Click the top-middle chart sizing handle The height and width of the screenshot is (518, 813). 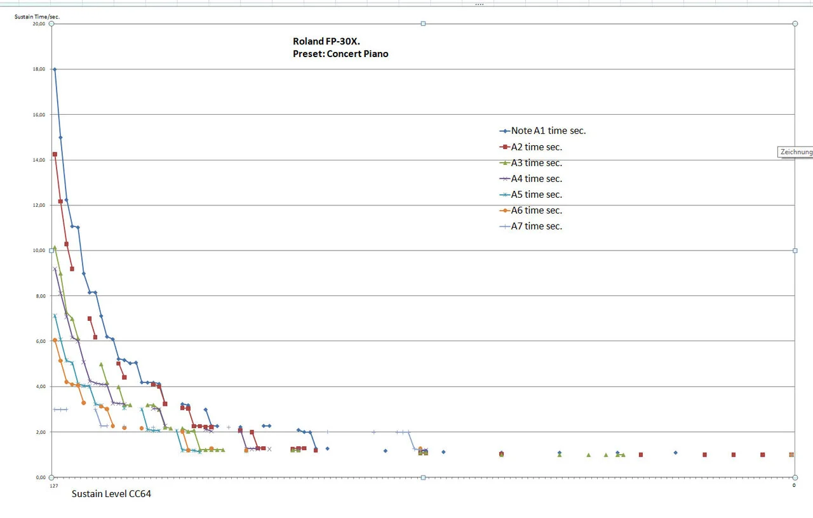[423, 23]
